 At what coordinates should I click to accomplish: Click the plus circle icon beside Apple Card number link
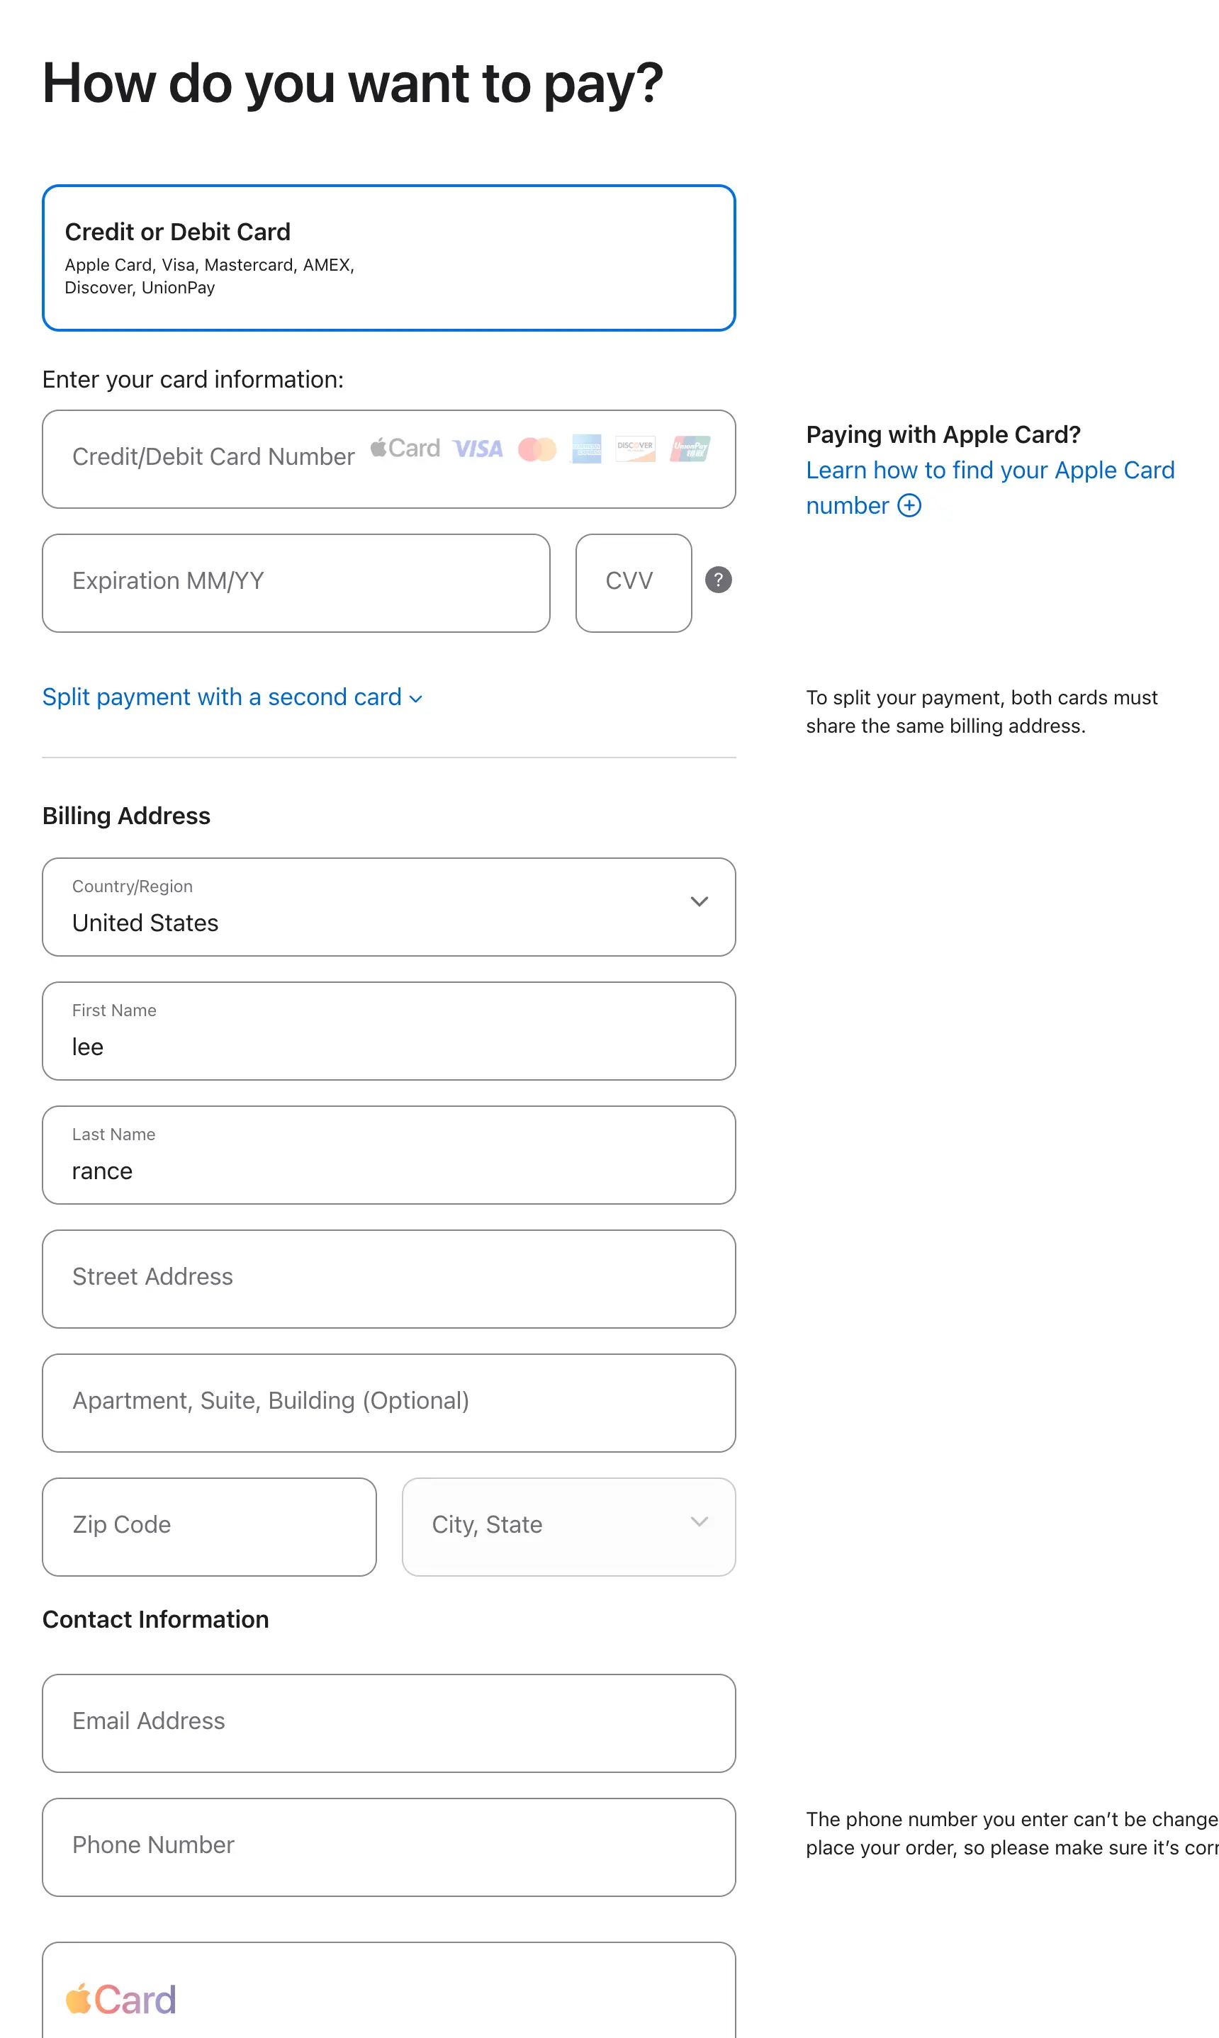pos(909,505)
